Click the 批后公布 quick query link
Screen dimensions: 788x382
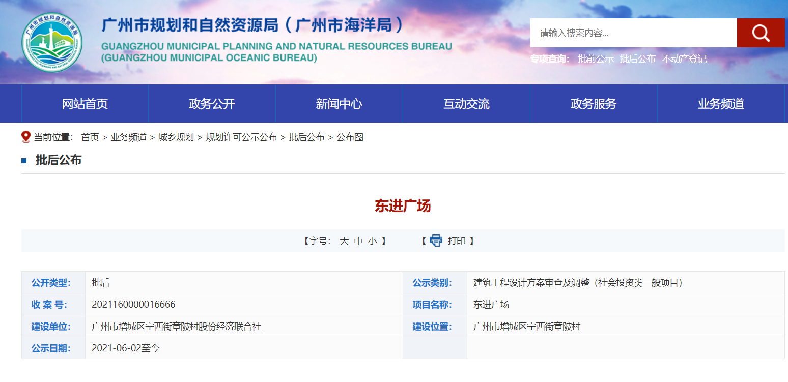coord(638,59)
